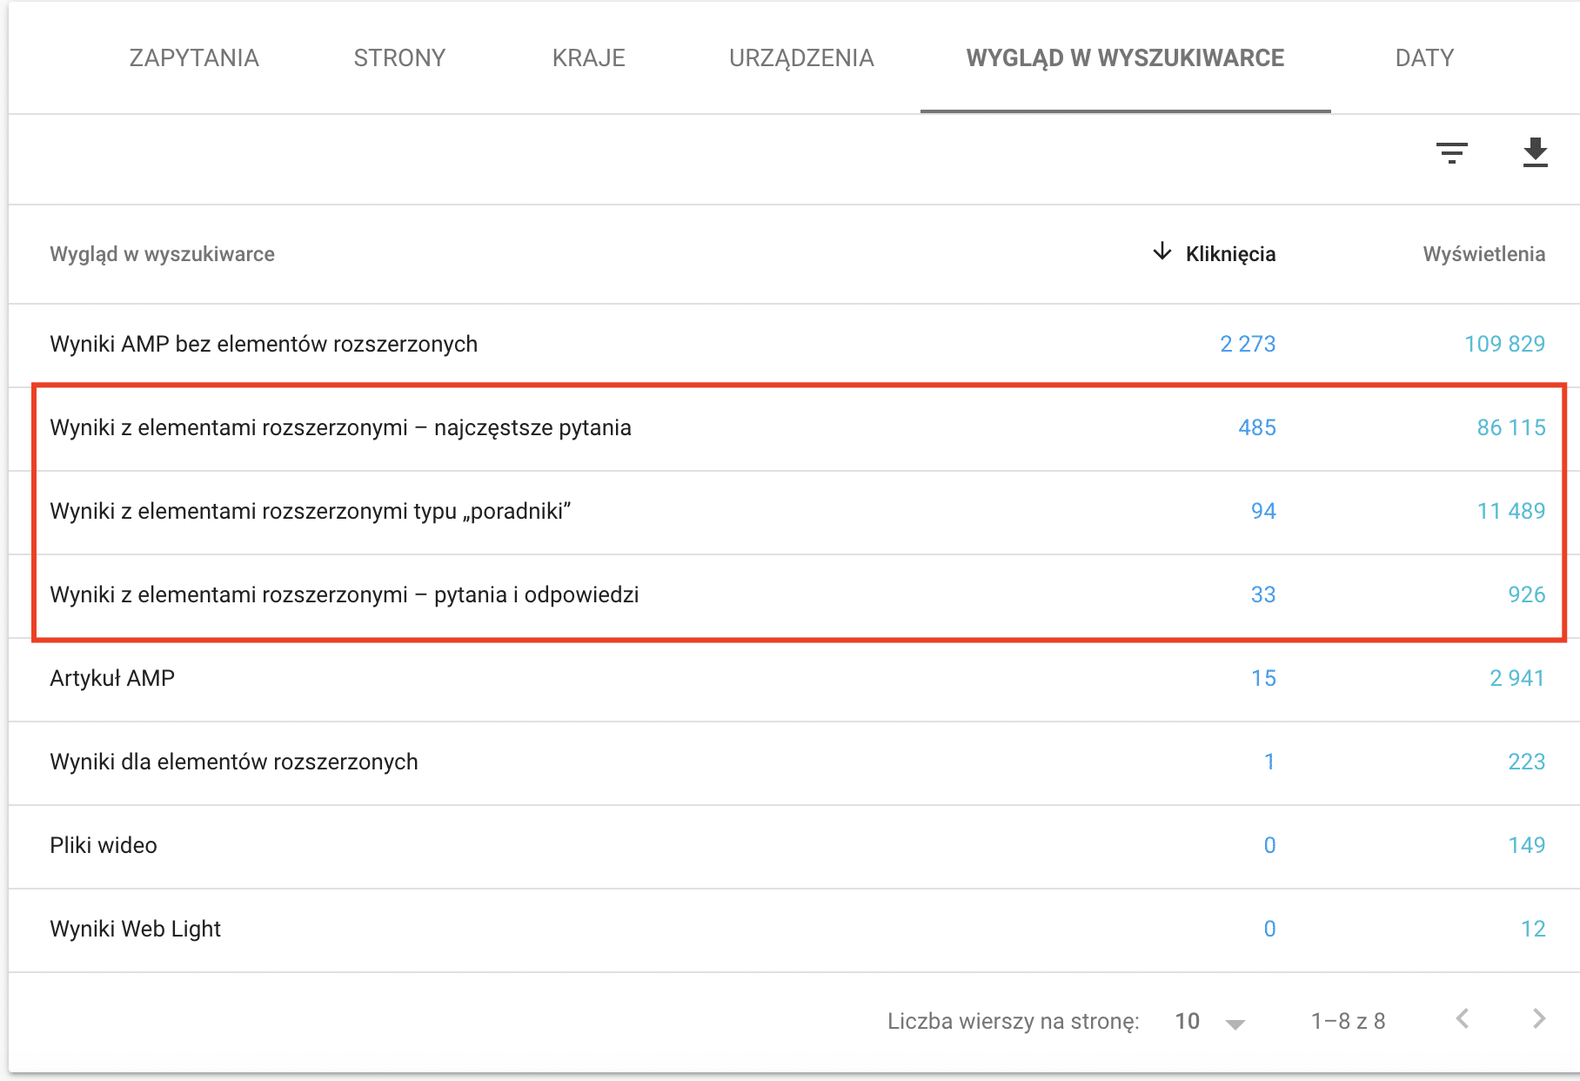The image size is (1580, 1081).
Task: Open the Strony tab
Action: 399,58
